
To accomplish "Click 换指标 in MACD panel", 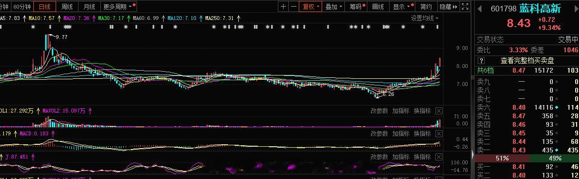I will (422, 134).
